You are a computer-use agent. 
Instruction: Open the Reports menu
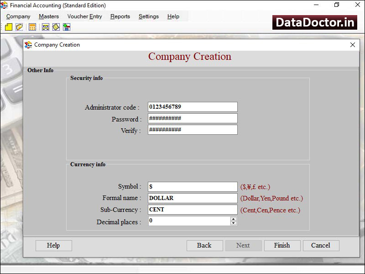point(120,16)
